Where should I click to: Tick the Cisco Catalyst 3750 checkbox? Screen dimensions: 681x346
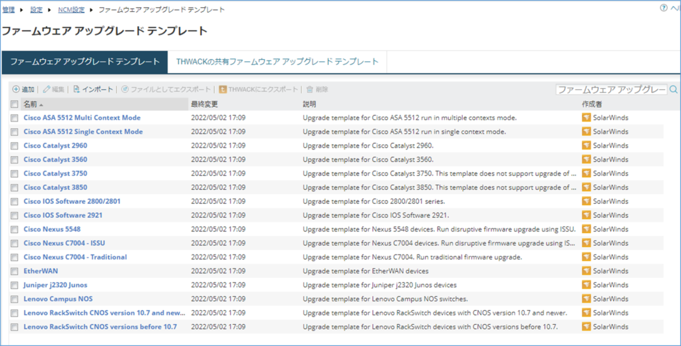(x=15, y=173)
